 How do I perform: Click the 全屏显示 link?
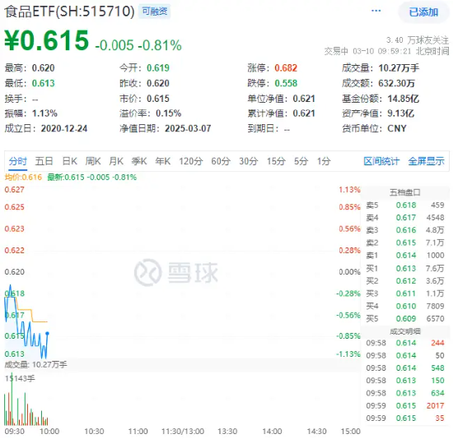tap(426, 161)
